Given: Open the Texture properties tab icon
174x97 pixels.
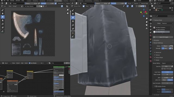Looking at the screenshot, I should coord(151,61).
